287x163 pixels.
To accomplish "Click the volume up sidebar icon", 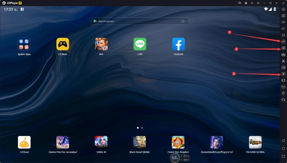I will tap(283, 22).
